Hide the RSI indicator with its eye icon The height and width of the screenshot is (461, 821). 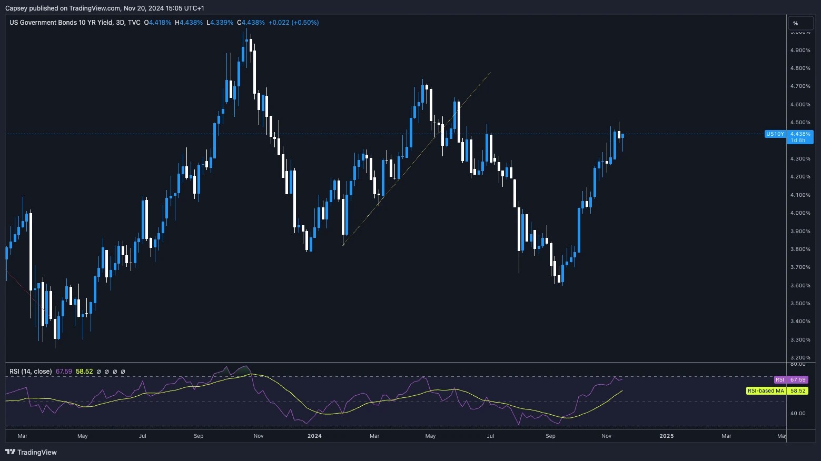[x=98, y=372]
